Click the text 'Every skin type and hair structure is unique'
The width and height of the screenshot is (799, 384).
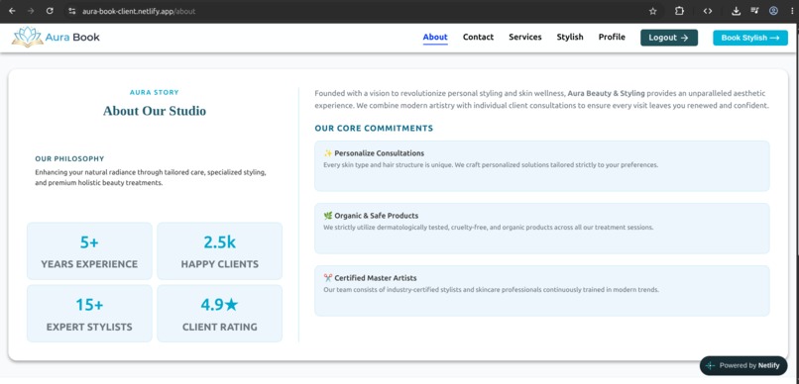pos(389,165)
